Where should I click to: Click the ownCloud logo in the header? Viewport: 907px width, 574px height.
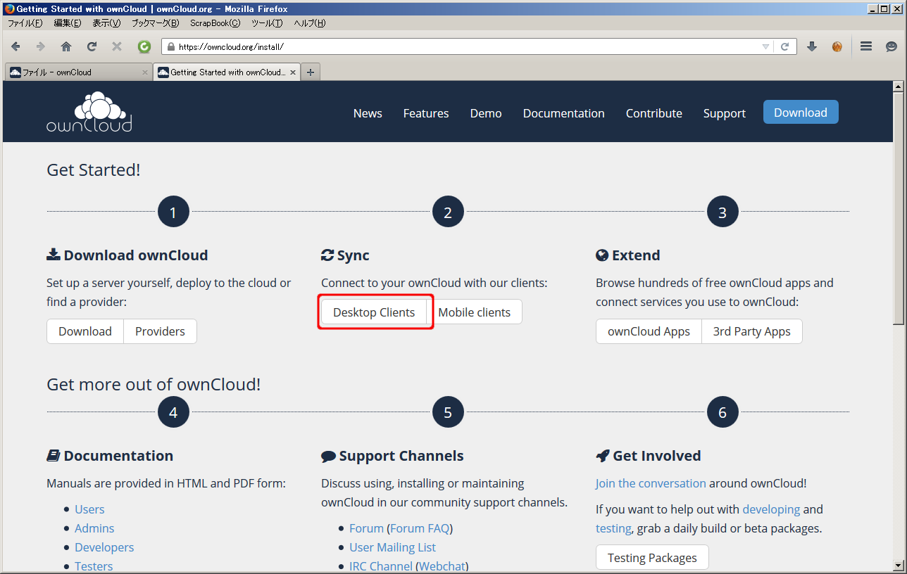click(x=89, y=112)
